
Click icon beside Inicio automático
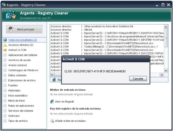[5, 95]
